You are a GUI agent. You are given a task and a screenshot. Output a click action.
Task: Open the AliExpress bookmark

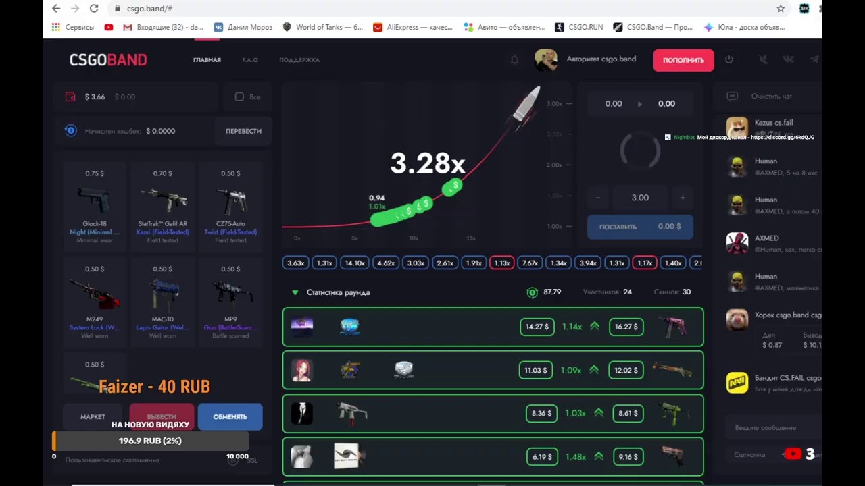[412, 27]
